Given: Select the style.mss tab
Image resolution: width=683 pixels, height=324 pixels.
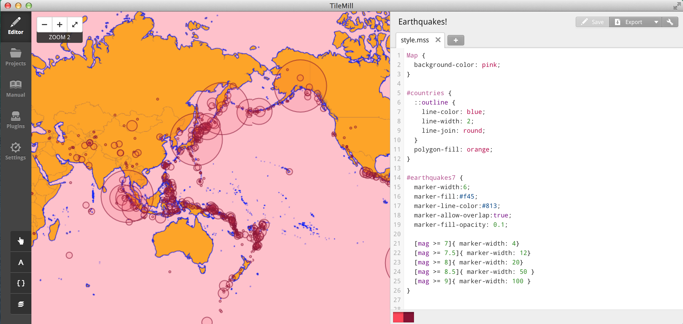Looking at the screenshot, I should [415, 40].
